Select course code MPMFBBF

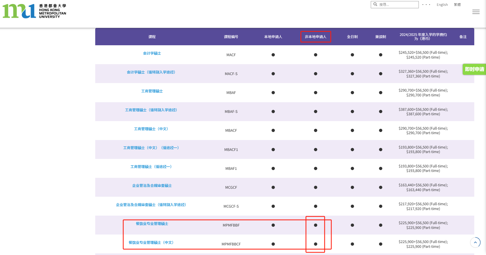(x=231, y=225)
